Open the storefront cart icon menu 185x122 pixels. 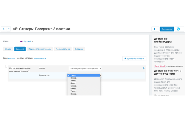point(179,29)
